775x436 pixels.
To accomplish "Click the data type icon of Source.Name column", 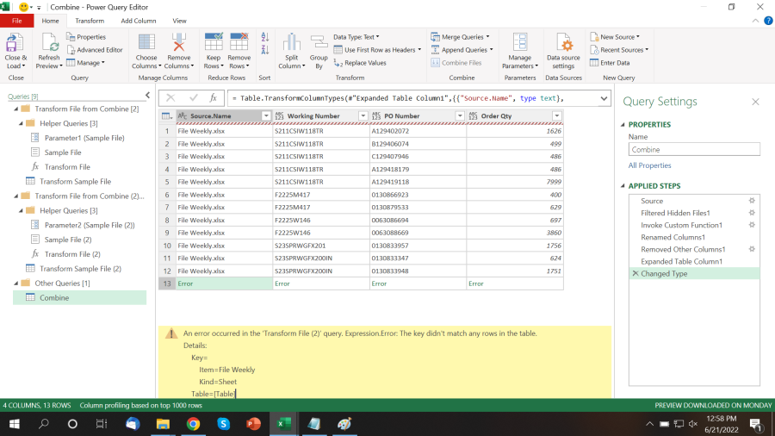I will [183, 116].
